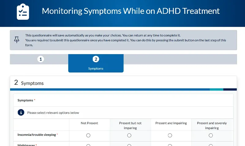Set Nightmares to Present and severely impairing
This screenshot has height=146, width=245.
tap(211, 145)
